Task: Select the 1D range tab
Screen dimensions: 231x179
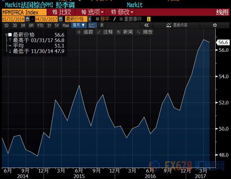Action: tap(6, 26)
